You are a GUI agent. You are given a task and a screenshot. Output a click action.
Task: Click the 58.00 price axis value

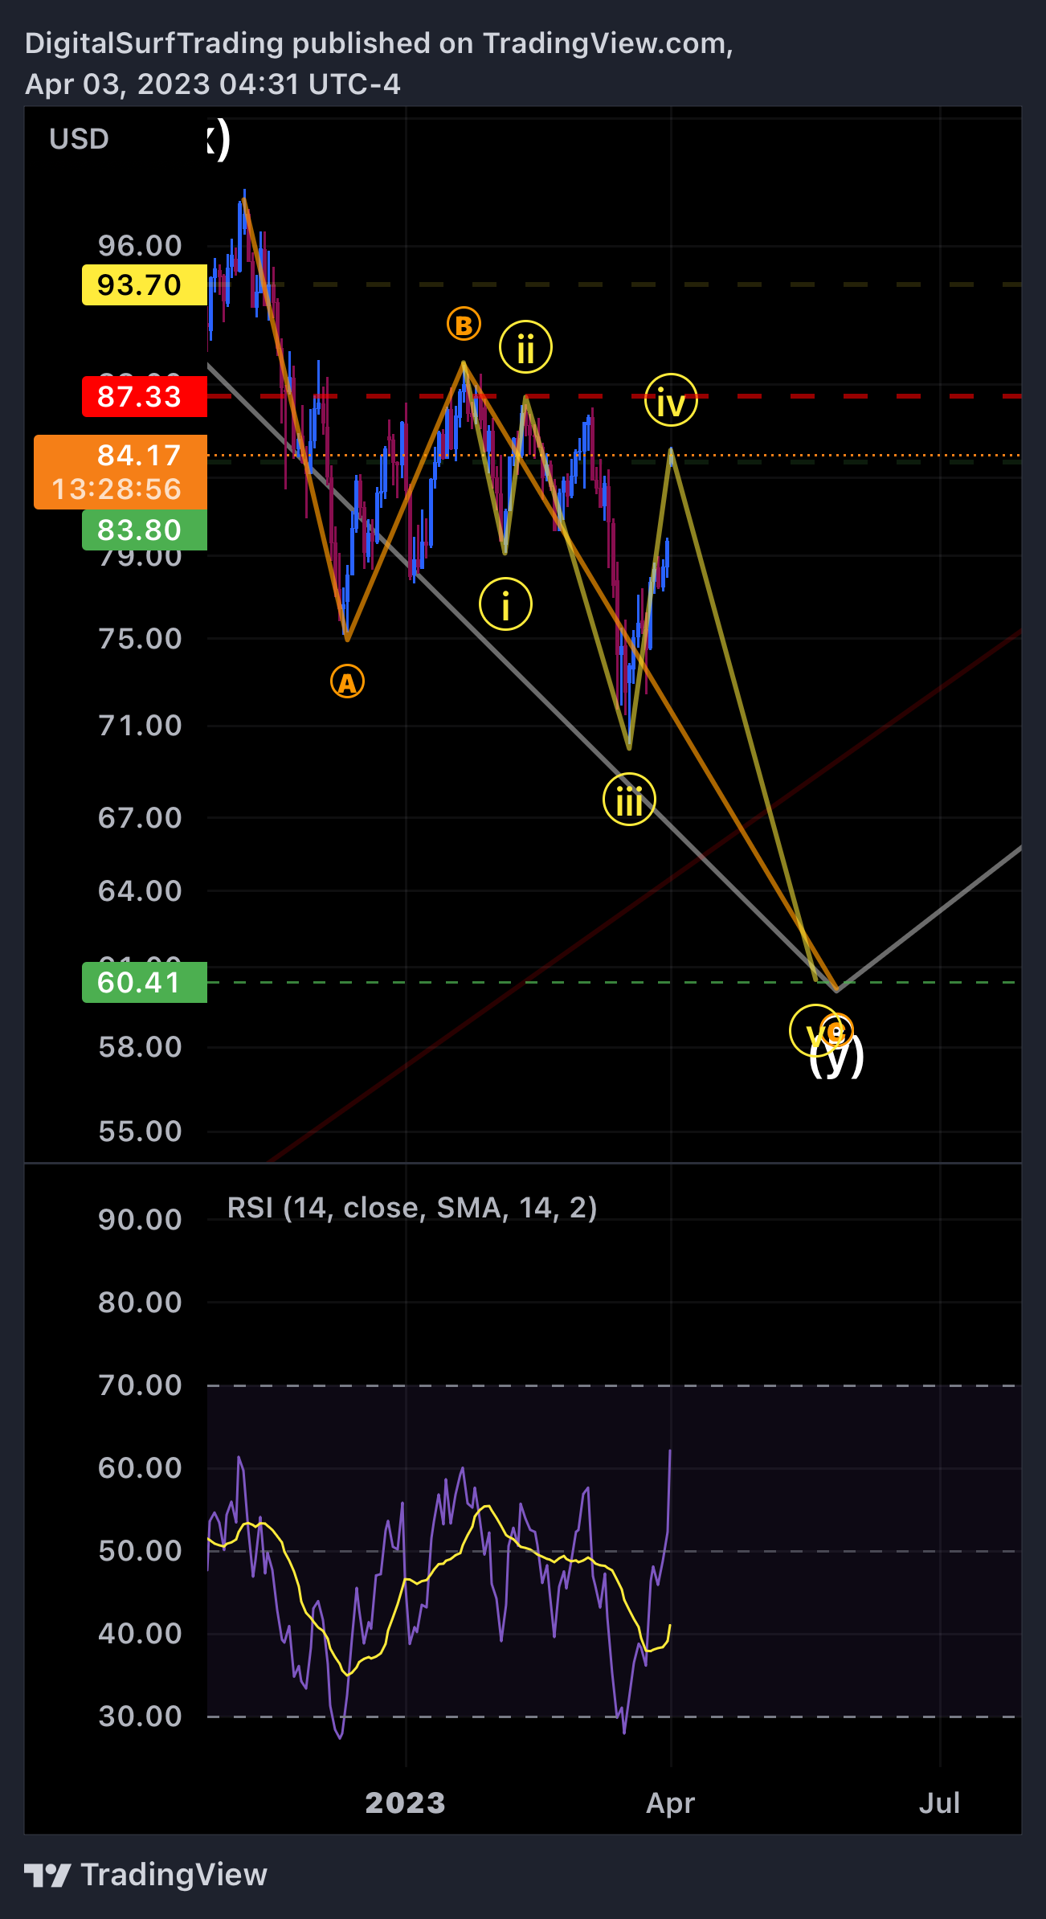coord(140,1047)
